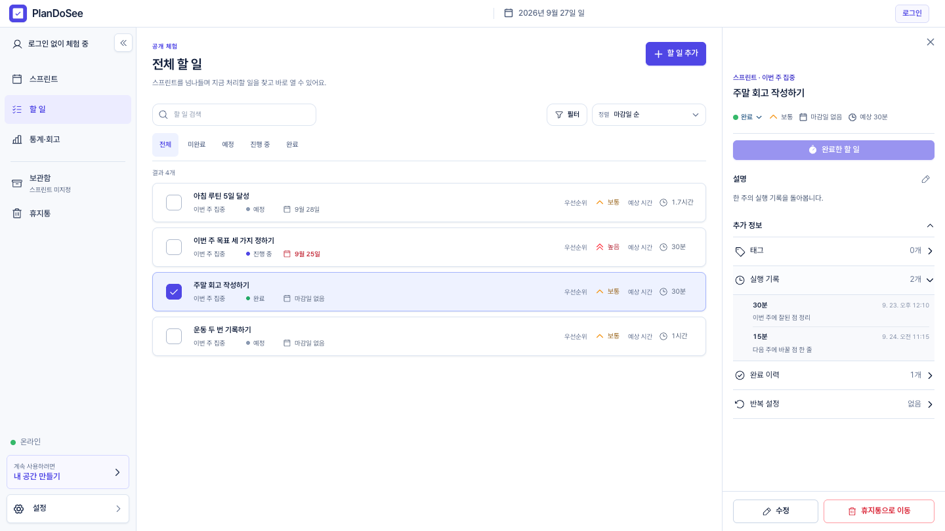Open 설정 settings at sidebar bottom
945x531 pixels.
pos(68,509)
